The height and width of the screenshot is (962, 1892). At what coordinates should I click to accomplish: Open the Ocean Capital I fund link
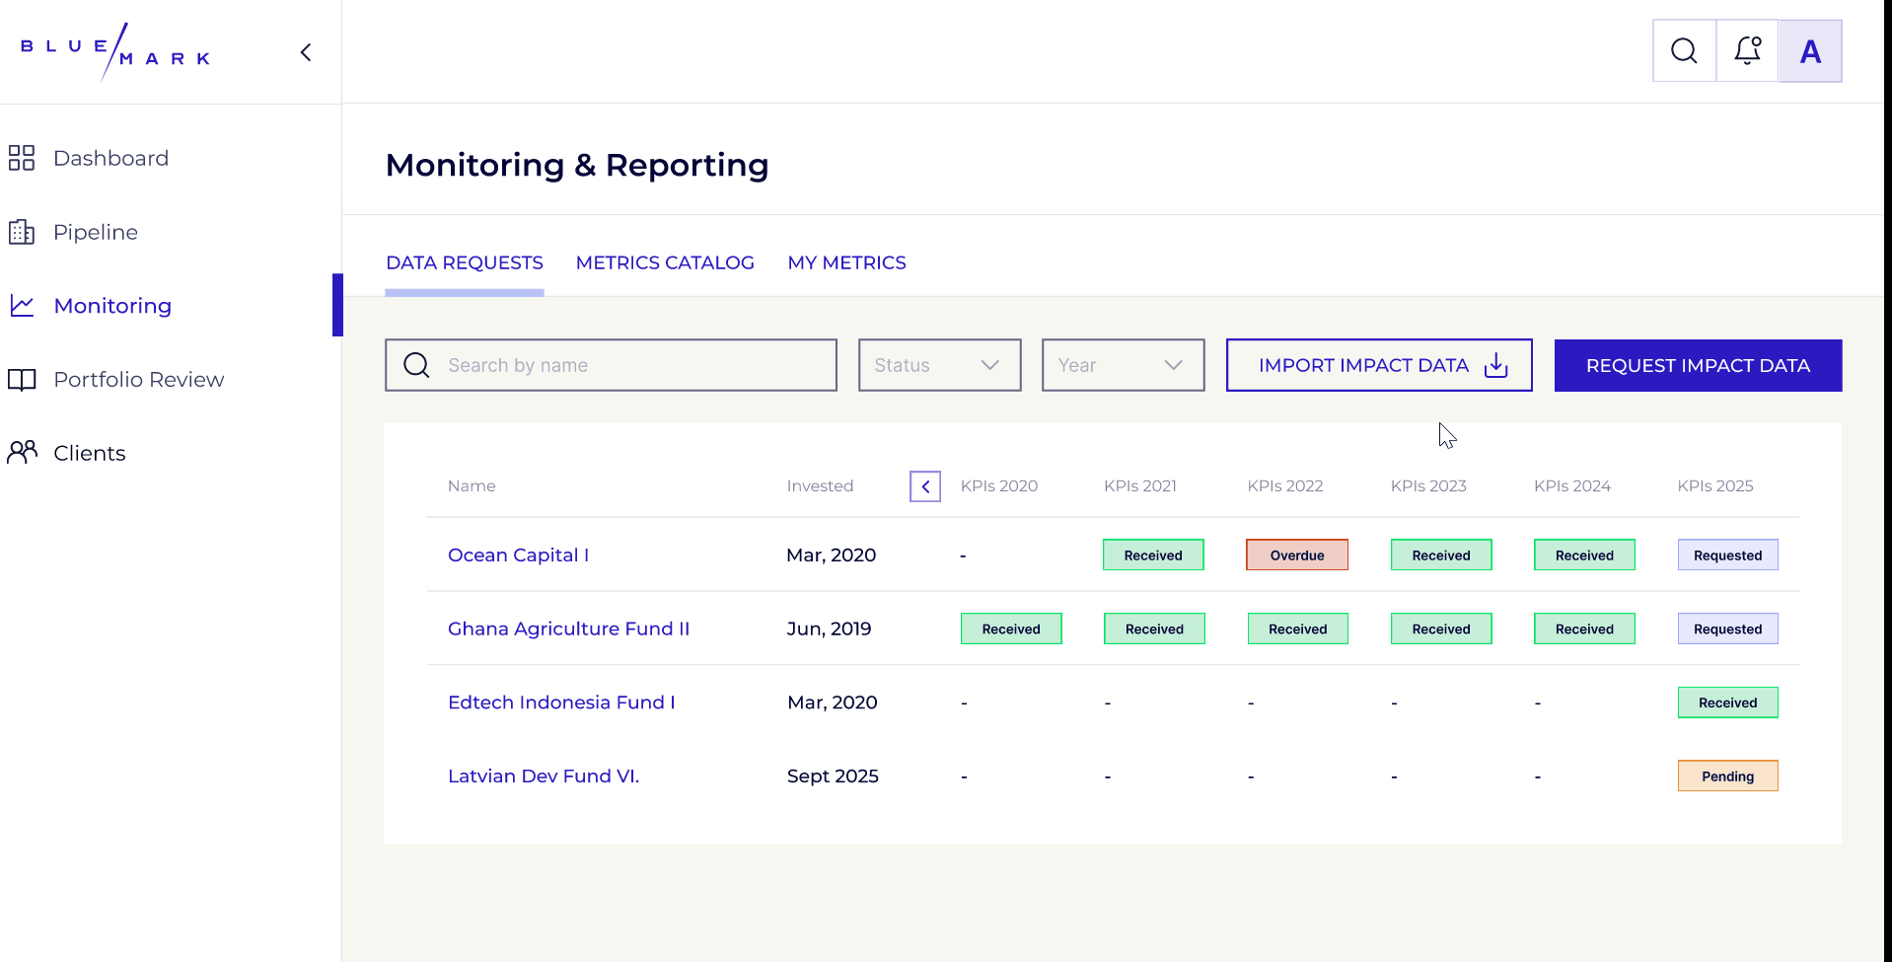coord(518,555)
